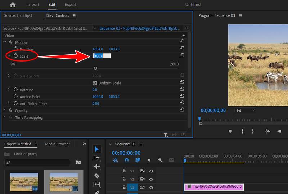
Task: Open the Source (no clips) panel tab
Action: click(x=18, y=15)
